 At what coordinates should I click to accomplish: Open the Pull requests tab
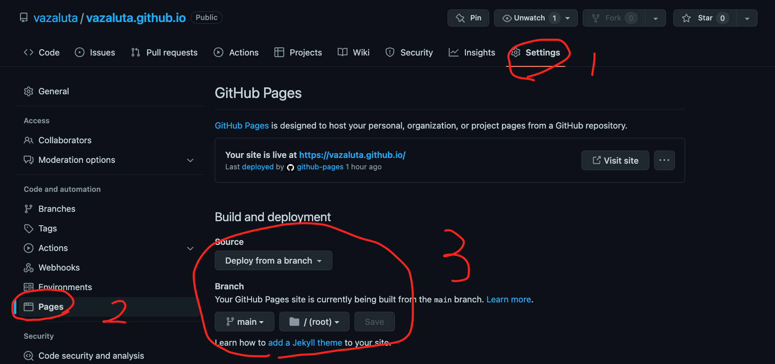pyautogui.click(x=164, y=52)
